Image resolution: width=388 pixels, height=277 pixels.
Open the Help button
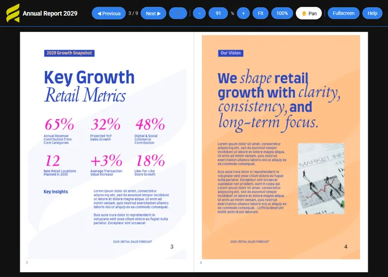coord(372,13)
